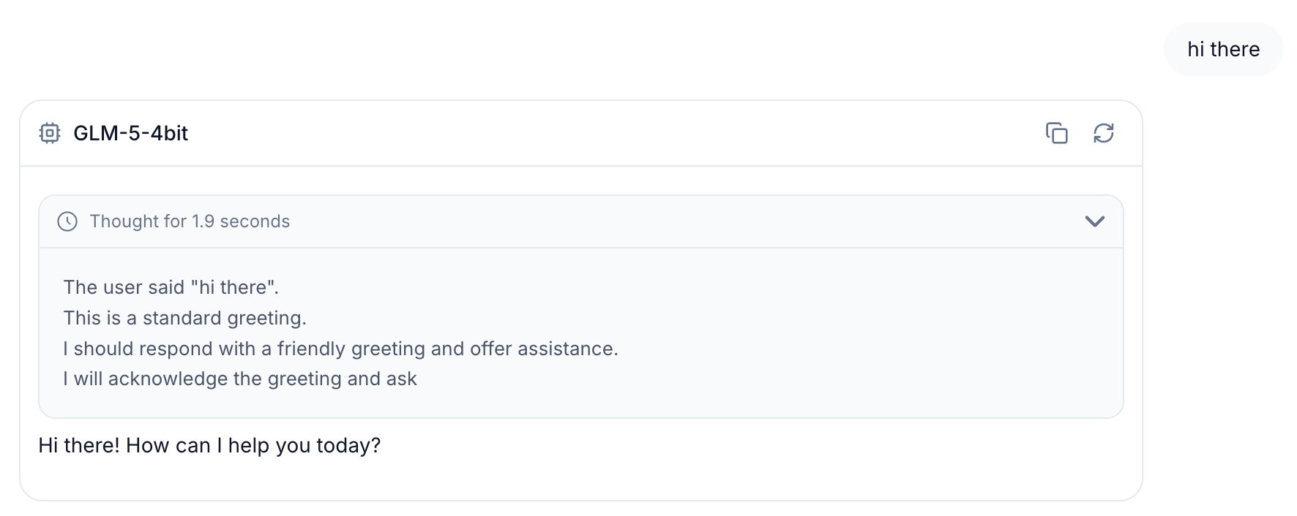Click the line starting "I should respond with a friendly"
The image size is (1297, 516).
point(341,349)
